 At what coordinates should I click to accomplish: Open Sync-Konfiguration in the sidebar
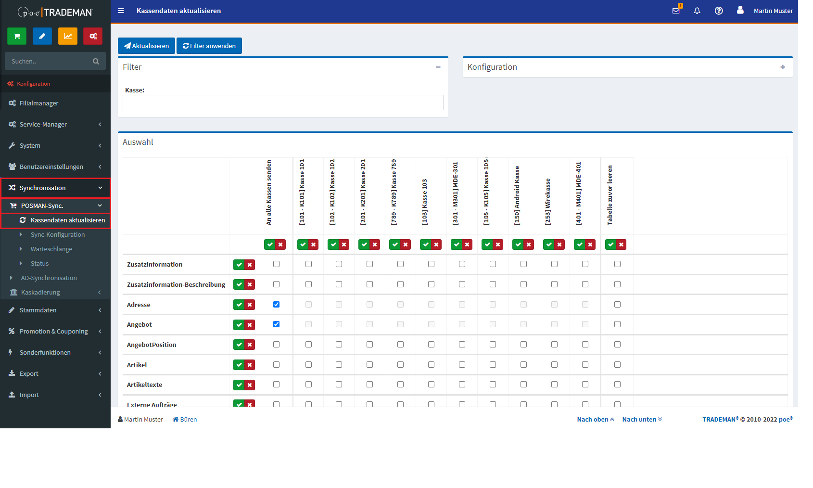click(58, 235)
